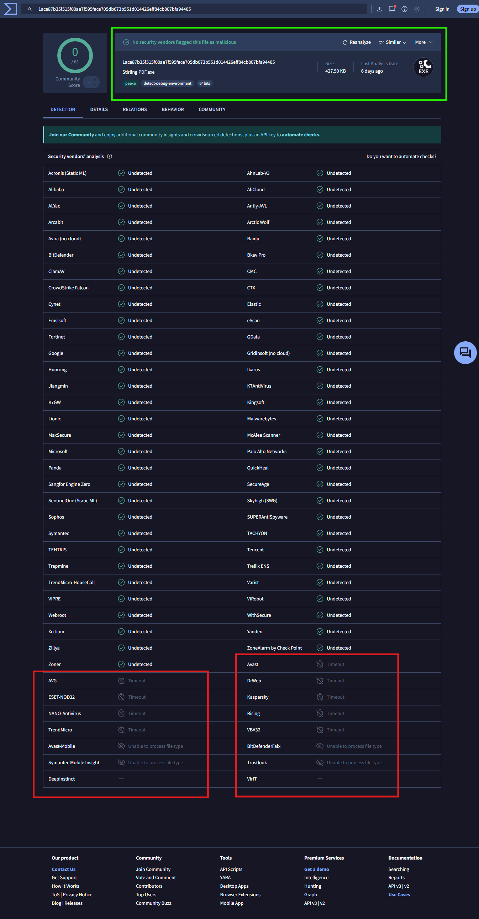Viewport: 479px width, 919px height.
Task: Click info icon beside Security vendors' analysis
Action: [110, 156]
